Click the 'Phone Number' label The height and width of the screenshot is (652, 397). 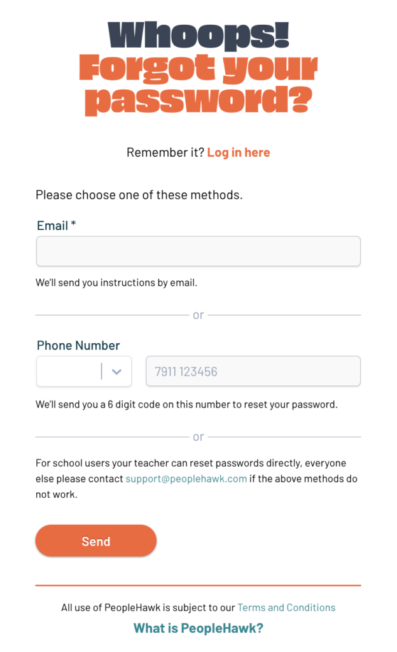tap(78, 346)
